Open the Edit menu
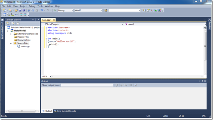This screenshot has height=120, width=213. 9,6
